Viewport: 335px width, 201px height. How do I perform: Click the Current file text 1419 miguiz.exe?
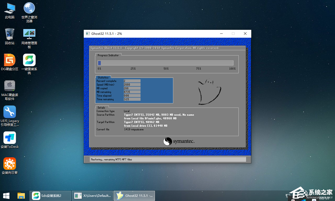[x=134, y=129]
